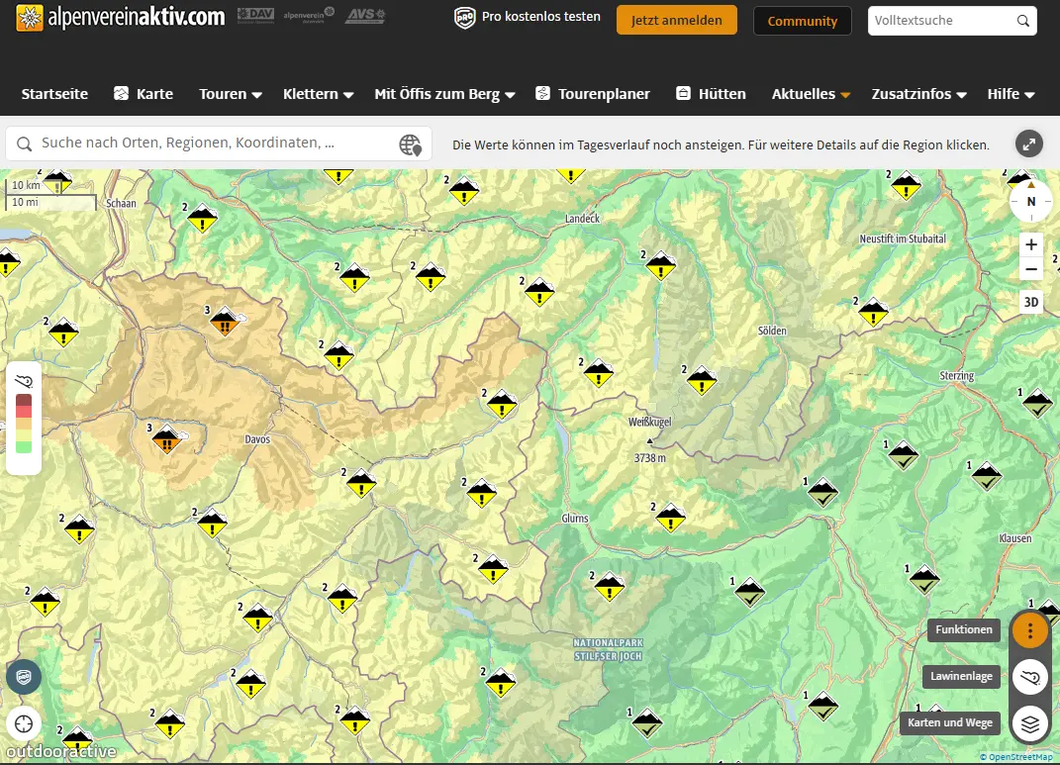Toggle the 3D map view
Viewport: 1060px width, 765px height.
(1031, 303)
